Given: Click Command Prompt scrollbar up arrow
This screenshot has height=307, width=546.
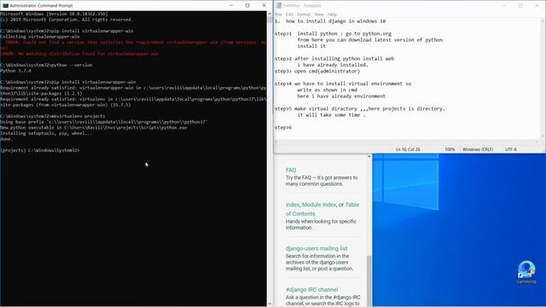Looking at the screenshot, I should 270,14.
